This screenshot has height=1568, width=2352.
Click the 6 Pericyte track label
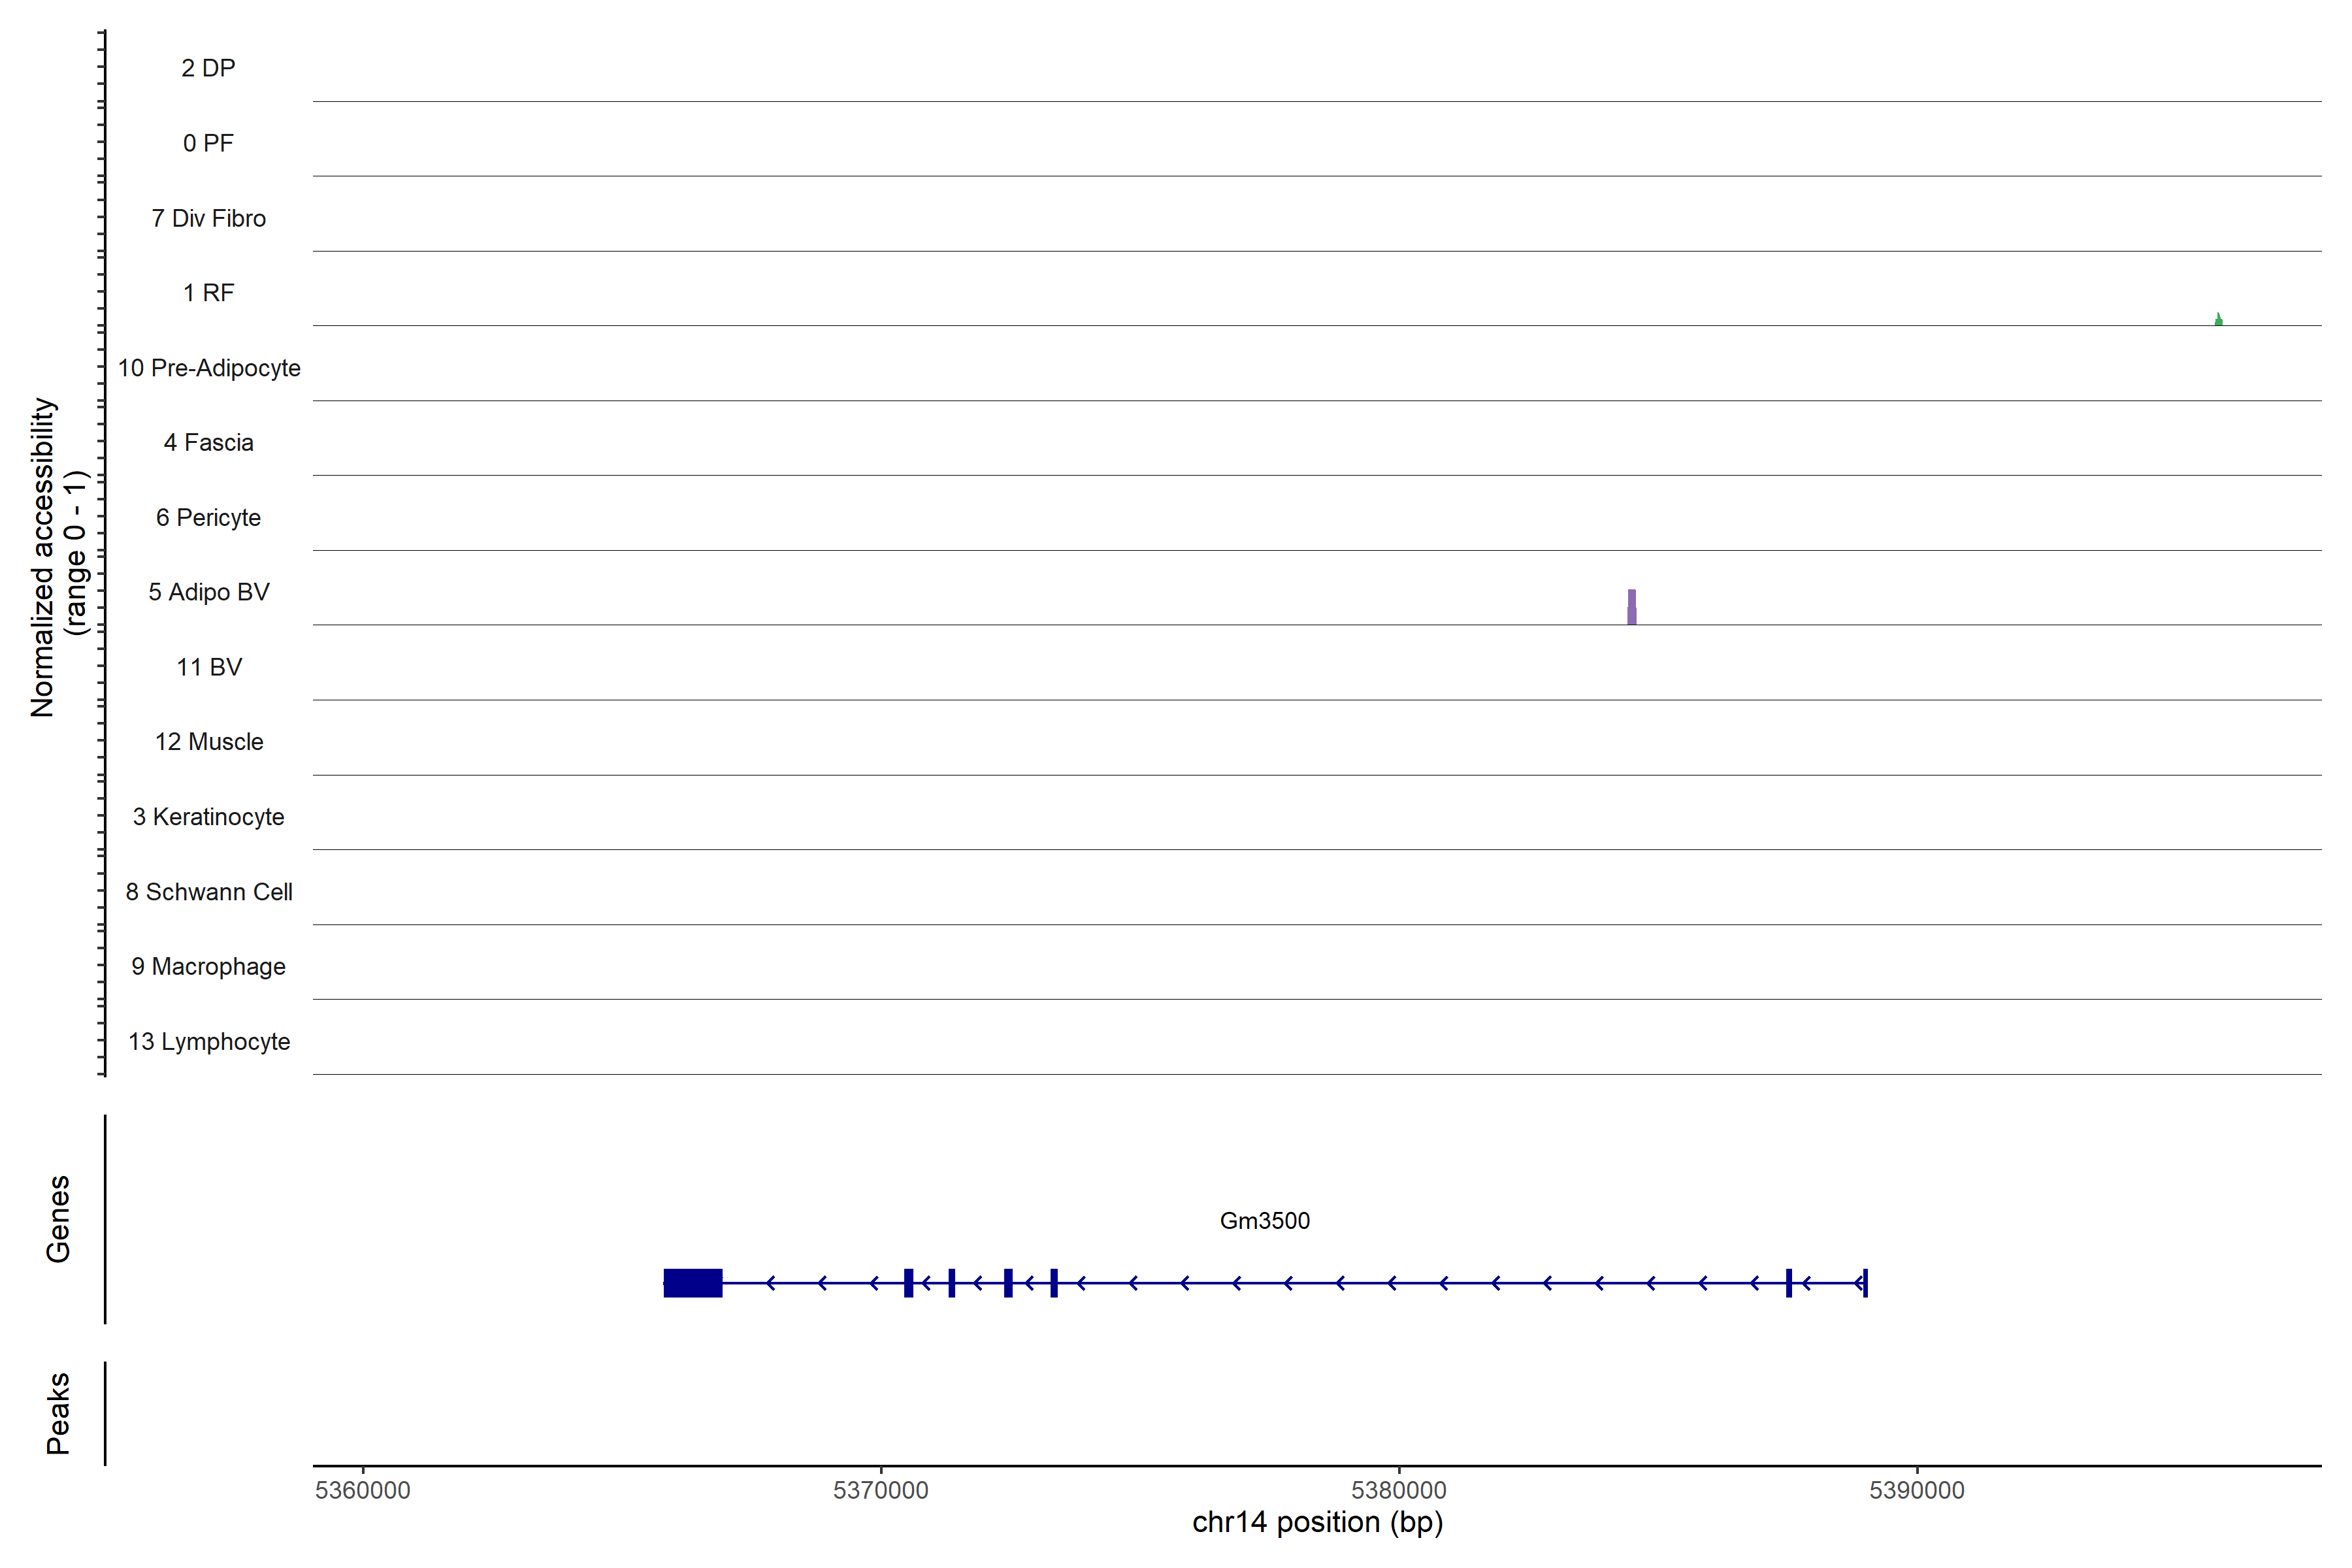208,518
